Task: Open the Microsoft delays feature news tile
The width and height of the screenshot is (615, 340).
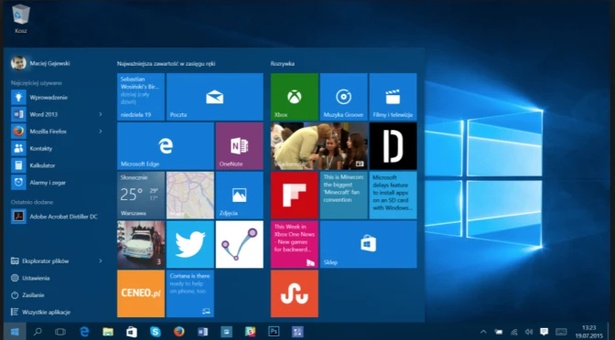Action: (393, 195)
